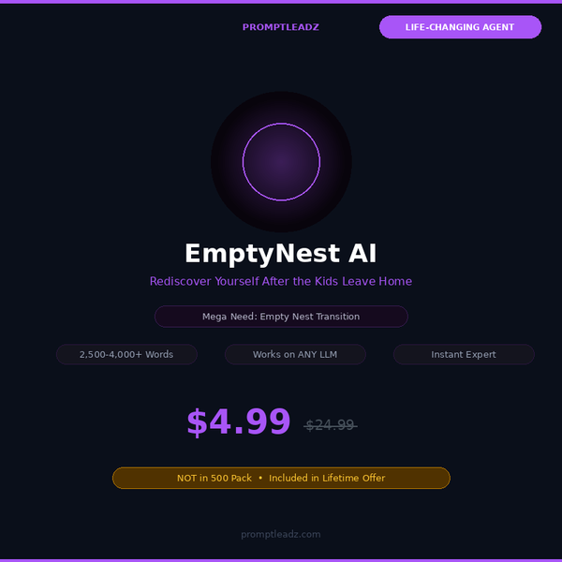Click the $4.99 price
562x562 pixels.
click(239, 422)
